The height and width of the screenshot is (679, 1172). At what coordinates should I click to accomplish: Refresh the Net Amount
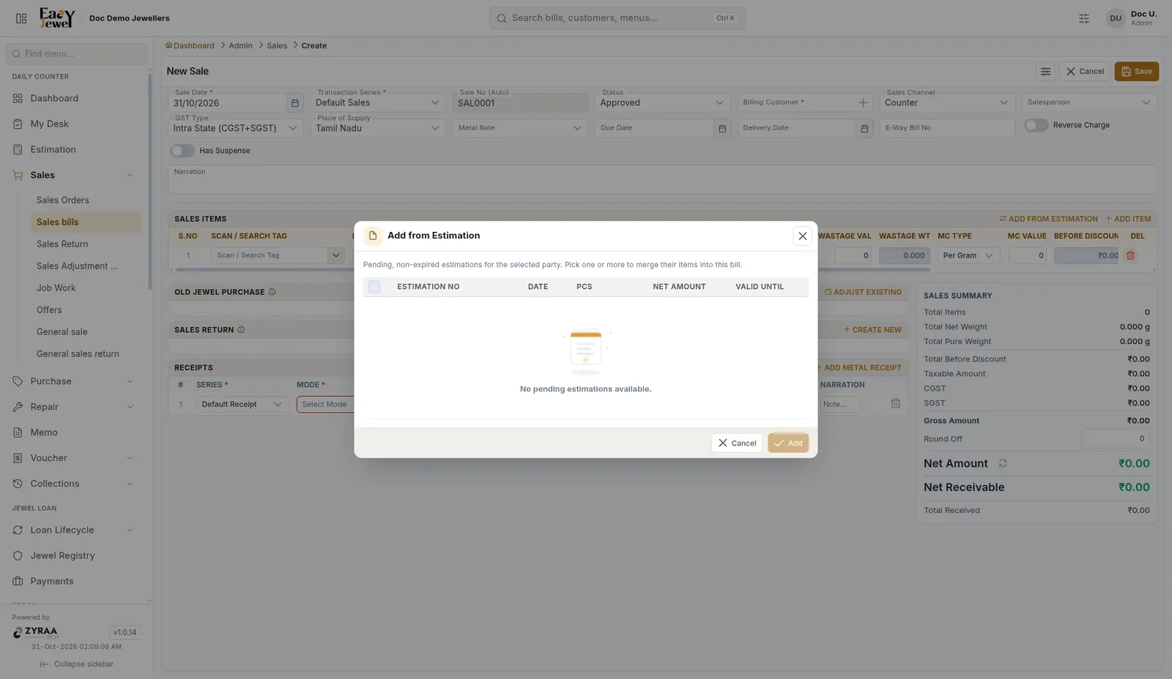coord(1003,463)
